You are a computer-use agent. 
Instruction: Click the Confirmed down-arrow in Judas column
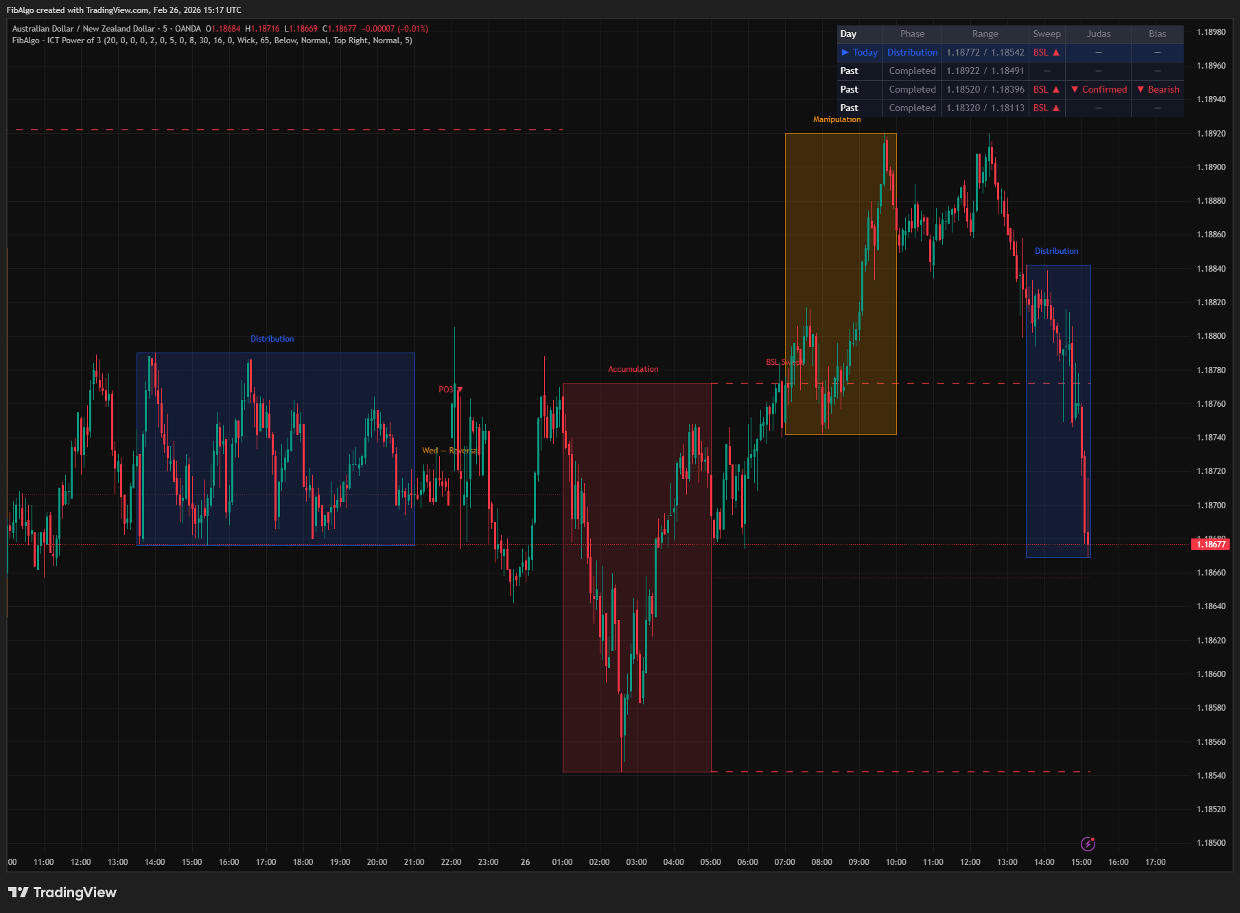(x=1075, y=89)
